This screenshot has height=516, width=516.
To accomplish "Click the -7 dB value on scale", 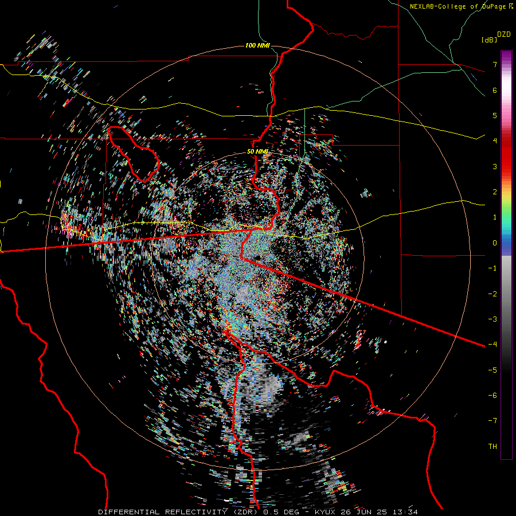I will click(492, 421).
